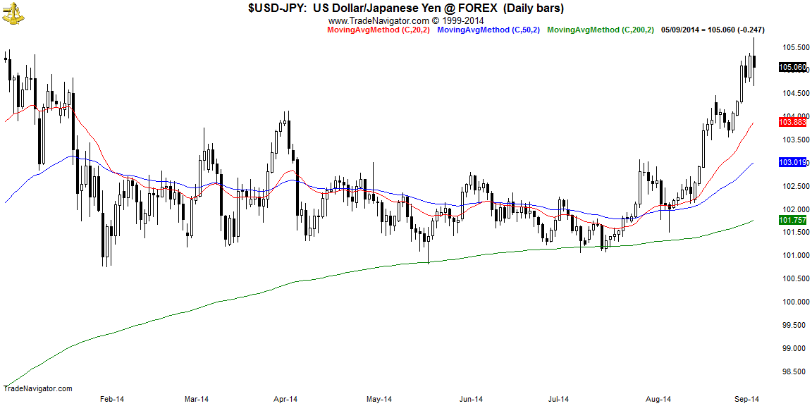
Task: Click the TradeNavigator.com watermark text at bottom left
Action: 38,388
